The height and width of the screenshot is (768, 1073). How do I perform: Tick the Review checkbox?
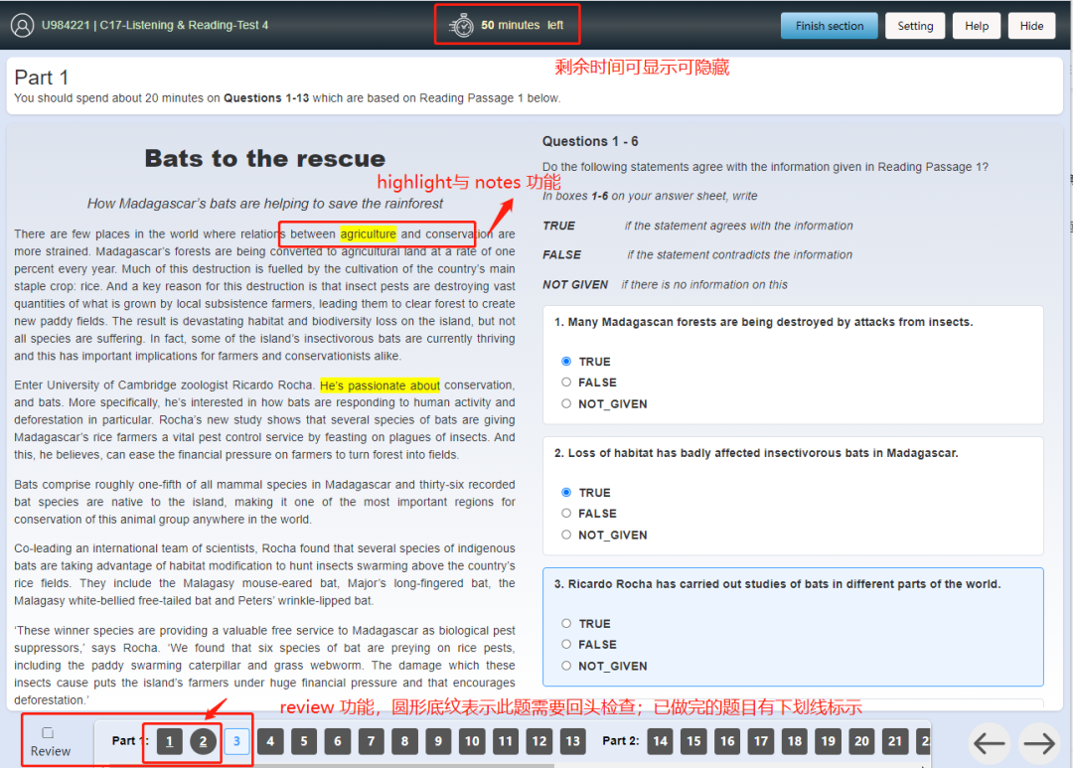(48, 733)
